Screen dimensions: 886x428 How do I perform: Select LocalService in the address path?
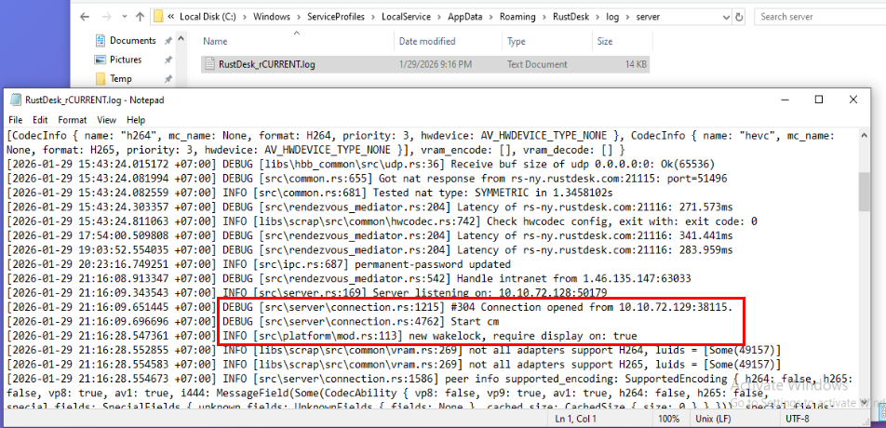(406, 17)
